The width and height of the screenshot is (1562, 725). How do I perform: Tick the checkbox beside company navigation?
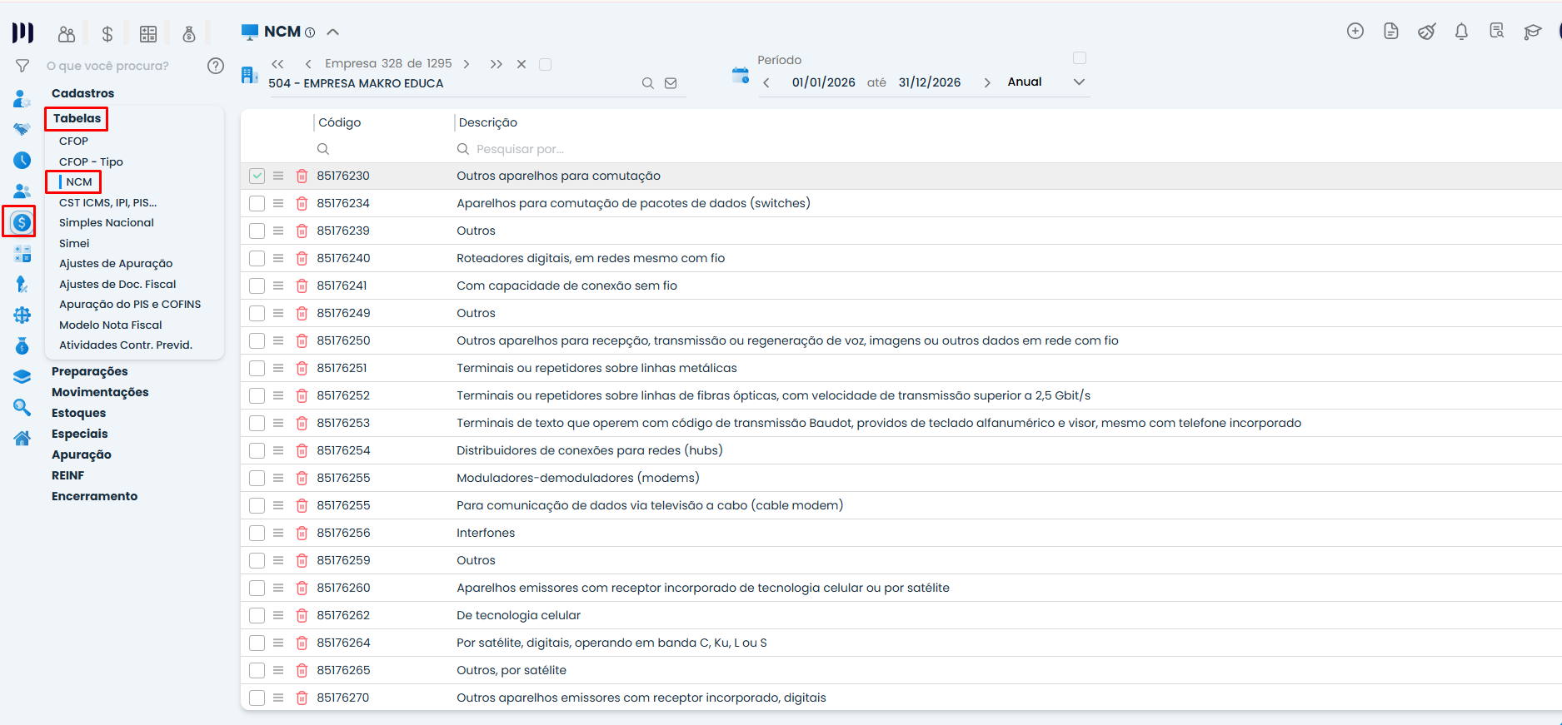(x=546, y=64)
